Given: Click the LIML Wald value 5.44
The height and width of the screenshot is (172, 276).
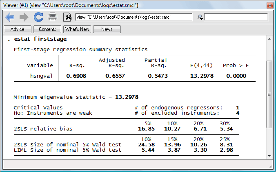Looking at the screenshot, I should tap(148, 150).
